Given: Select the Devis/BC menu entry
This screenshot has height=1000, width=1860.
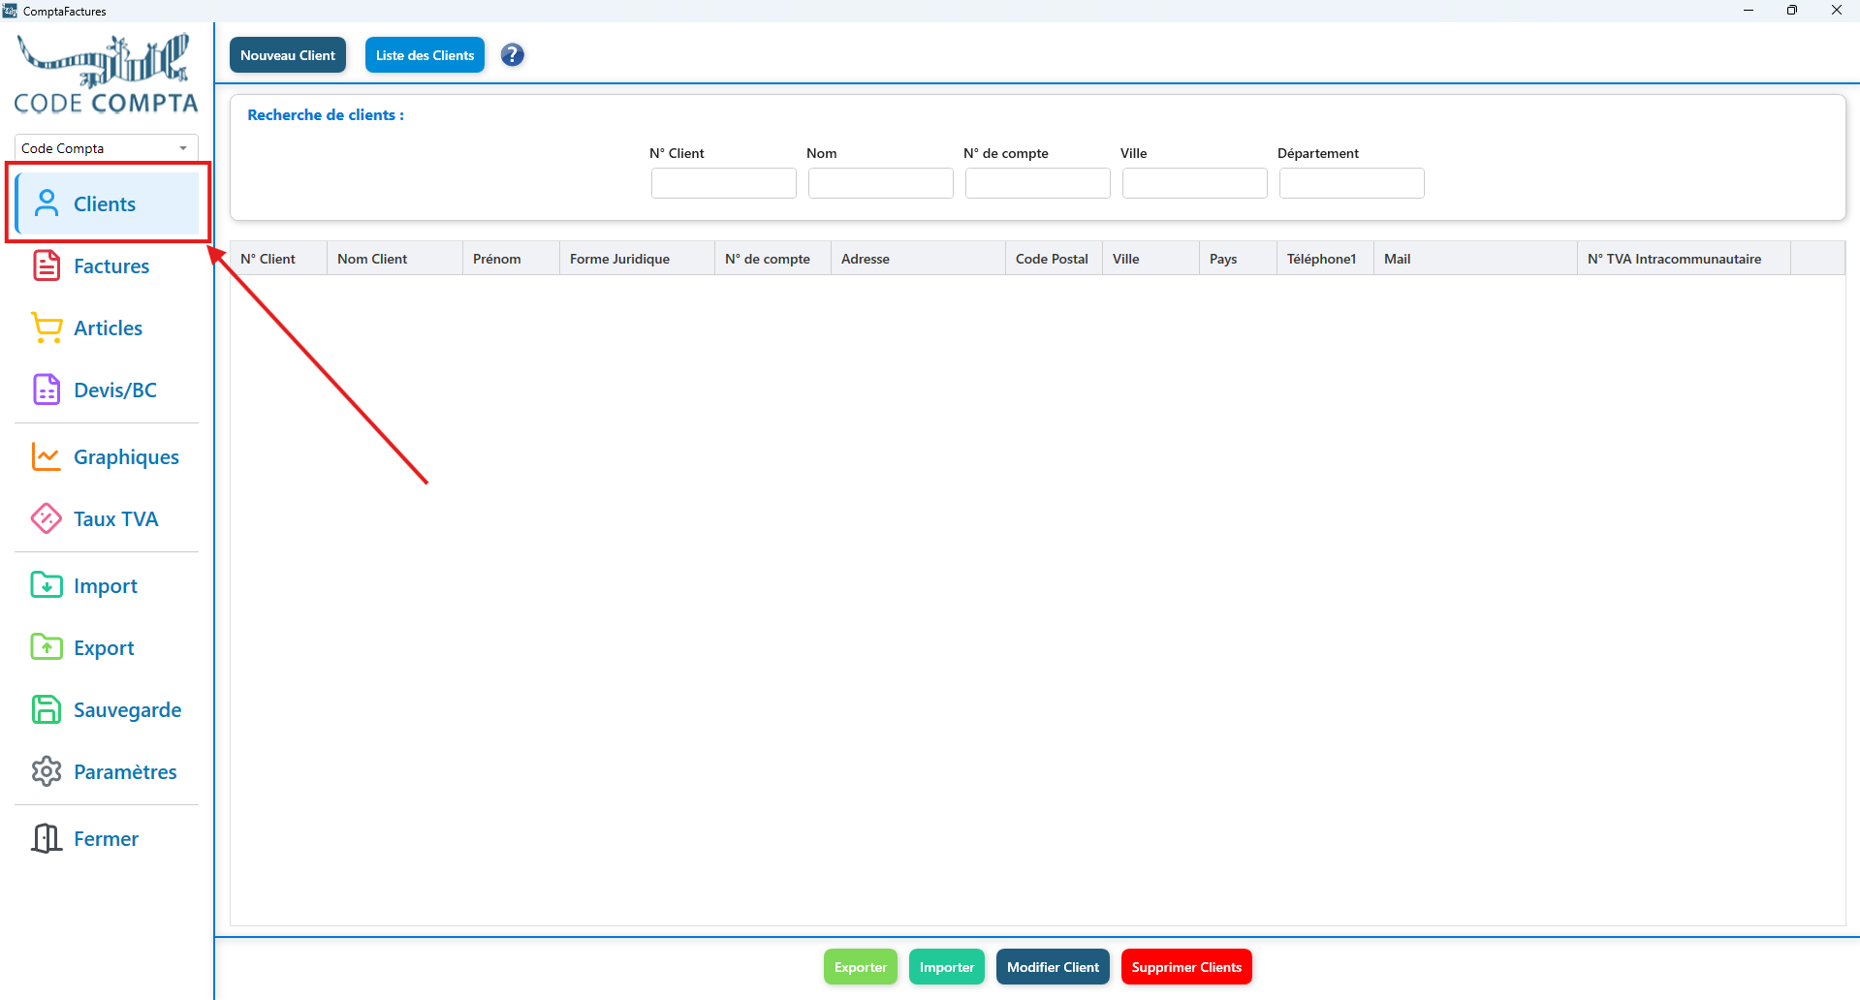Looking at the screenshot, I should point(115,390).
